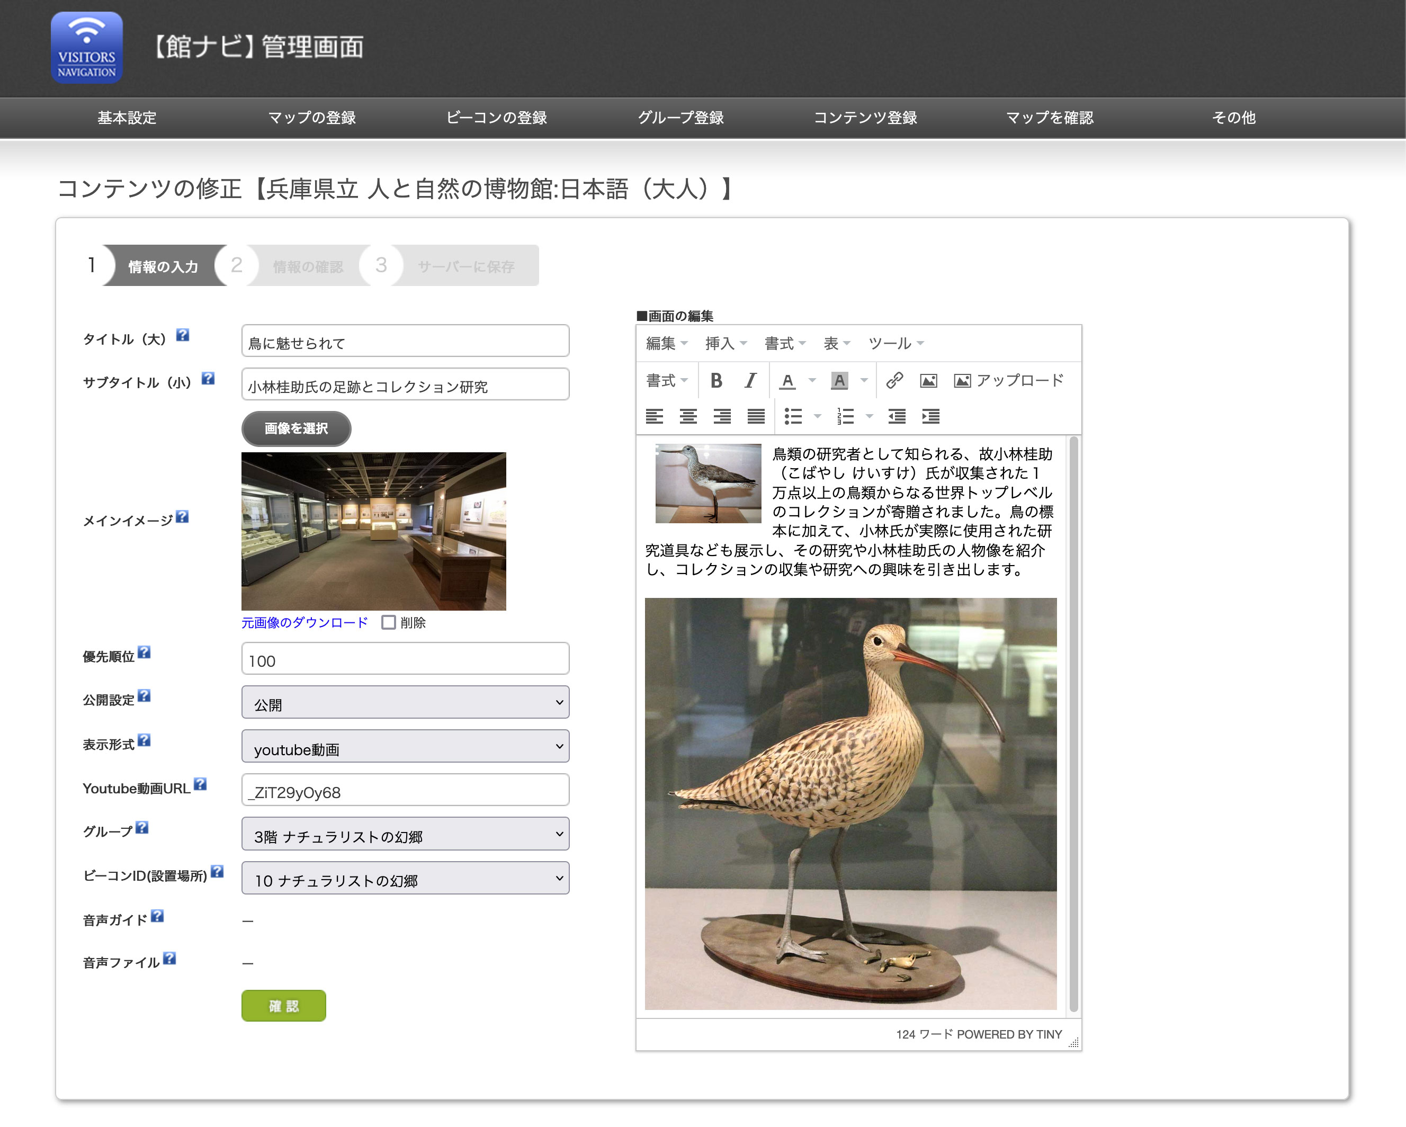Toggle italic formatting in editor
The width and height of the screenshot is (1406, 1127).
click(x=750, y=380)
